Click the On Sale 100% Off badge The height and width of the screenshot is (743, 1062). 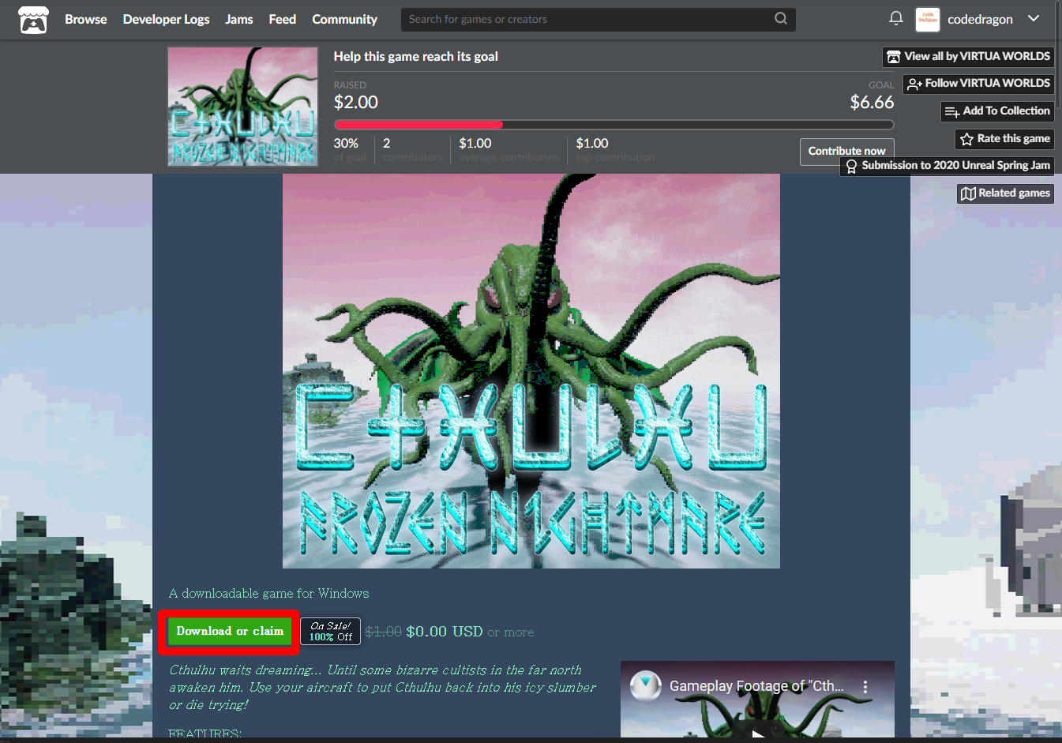[331, 631]
